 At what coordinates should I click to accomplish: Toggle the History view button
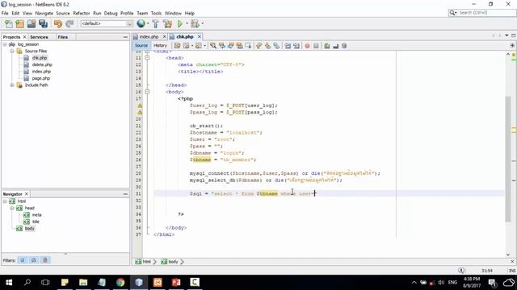point(160,46)
